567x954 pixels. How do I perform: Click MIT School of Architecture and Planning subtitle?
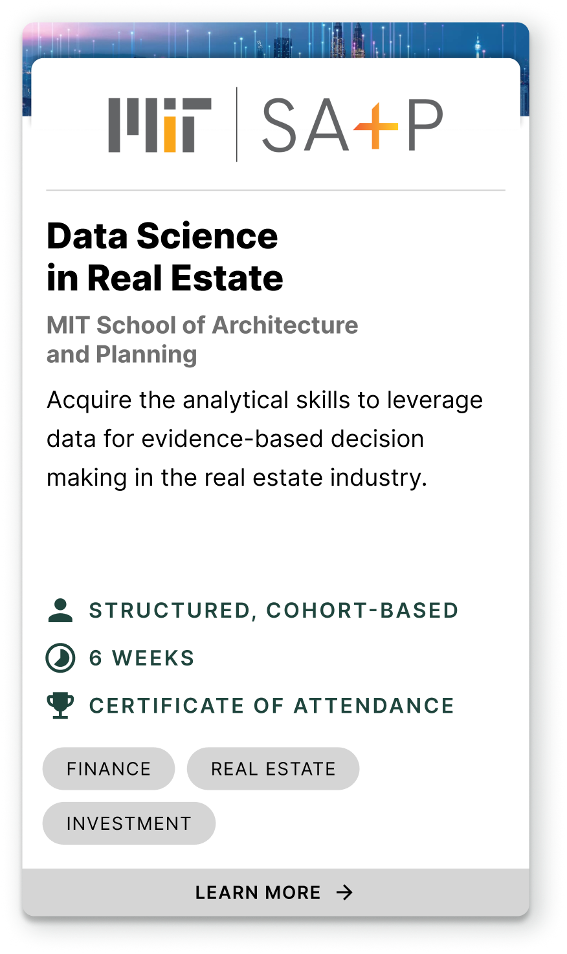tap(202, 340)
